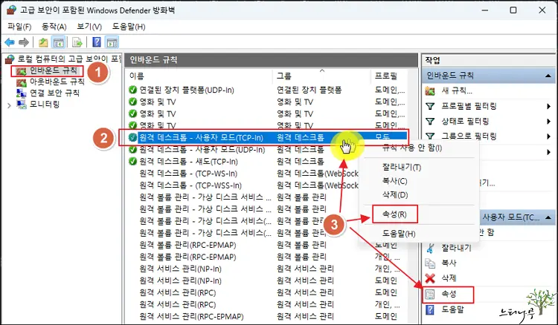558x325 pixels.
Task: Click the scissors cut icon in actions
Action: coord(430,248)
